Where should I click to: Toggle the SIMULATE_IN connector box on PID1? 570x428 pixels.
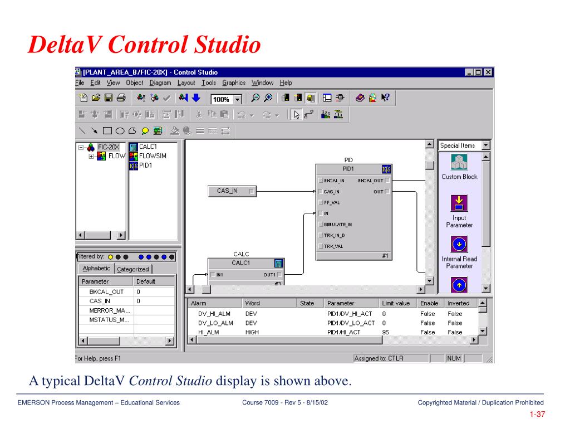[320, 224]
